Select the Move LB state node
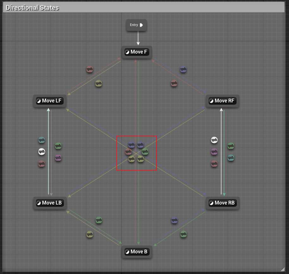 (50, 203)
